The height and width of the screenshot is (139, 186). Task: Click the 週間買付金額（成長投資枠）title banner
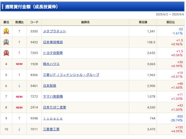[92, 6]
